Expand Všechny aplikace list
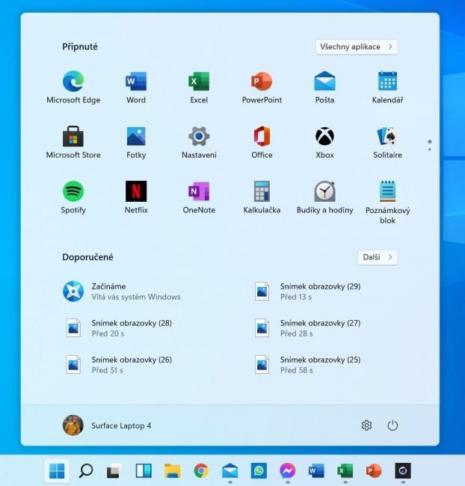The image size is (465, 486). [x=357, y=47]
